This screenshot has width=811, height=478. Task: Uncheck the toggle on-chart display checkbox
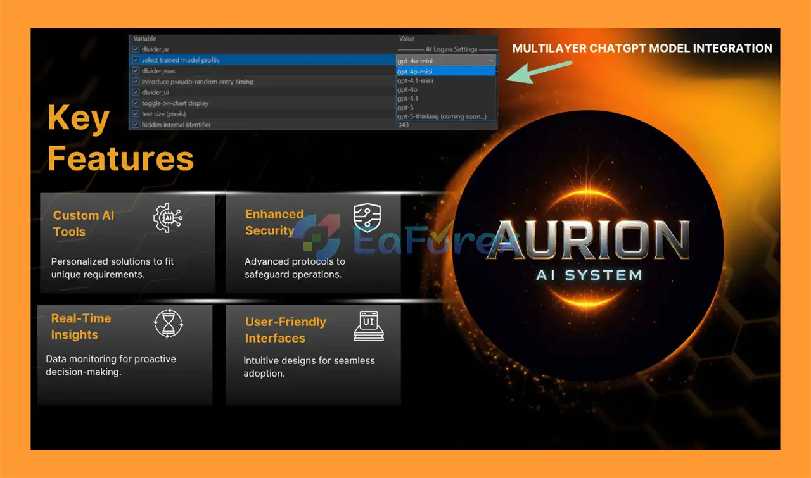[136, 103]
